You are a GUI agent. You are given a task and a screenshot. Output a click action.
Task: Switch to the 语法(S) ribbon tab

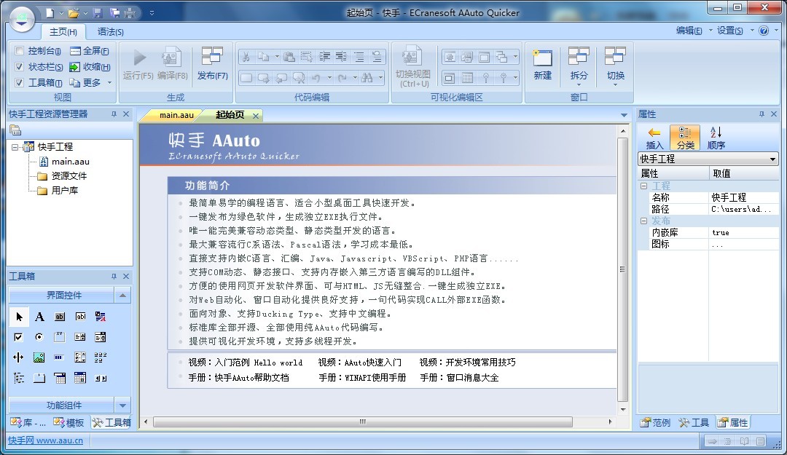[x=110, y=32]
